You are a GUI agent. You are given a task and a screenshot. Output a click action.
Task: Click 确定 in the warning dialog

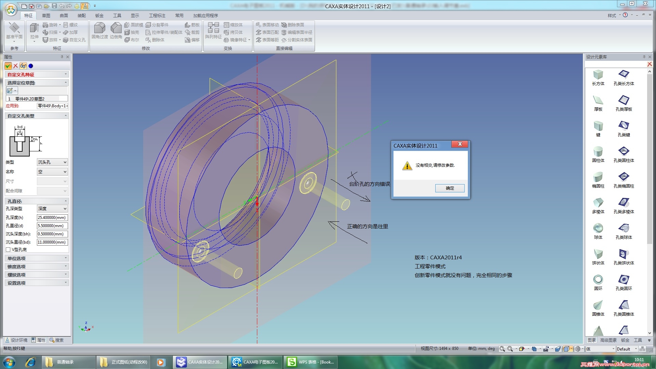[450, 188]
